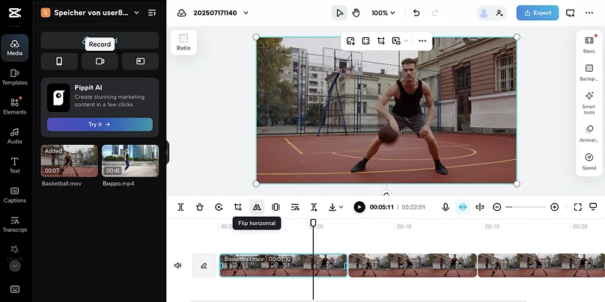Open the floating toolbar three-dot menu
The width and height of the screenshot is (605, 302).
point(422,41)
